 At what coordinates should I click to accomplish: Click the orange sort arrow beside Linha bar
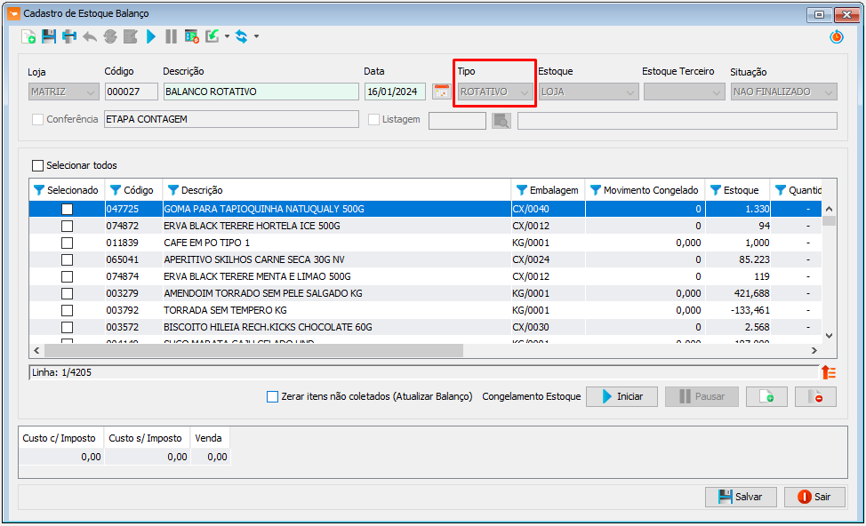829,372
